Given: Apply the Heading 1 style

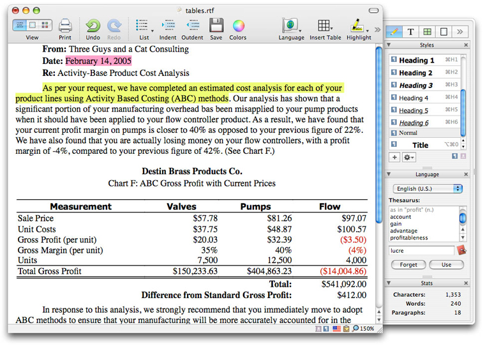Looking at the screenshot, I should click(417, 60).
